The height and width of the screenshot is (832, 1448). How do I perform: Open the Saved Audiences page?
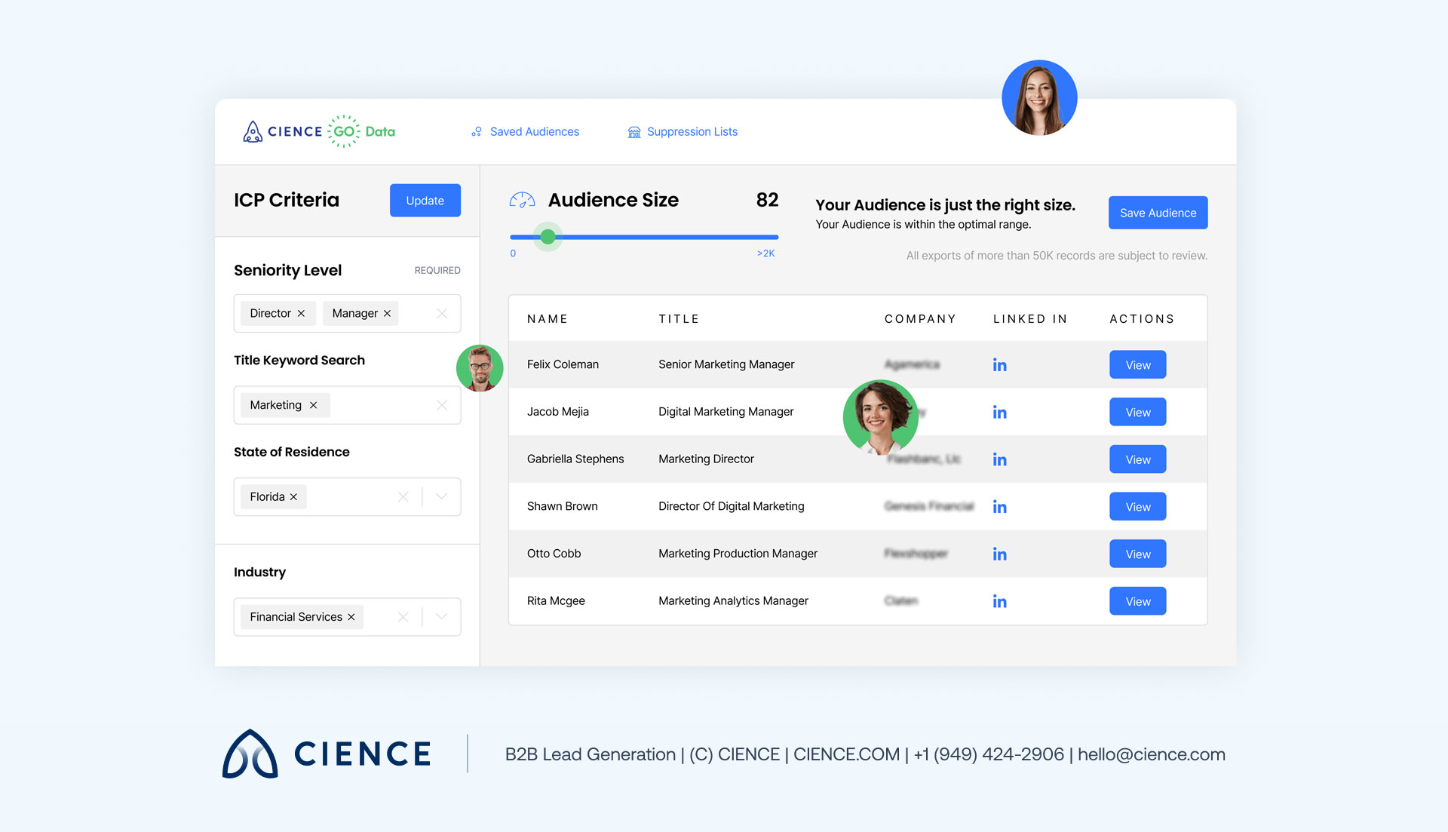tap(533, 131)
